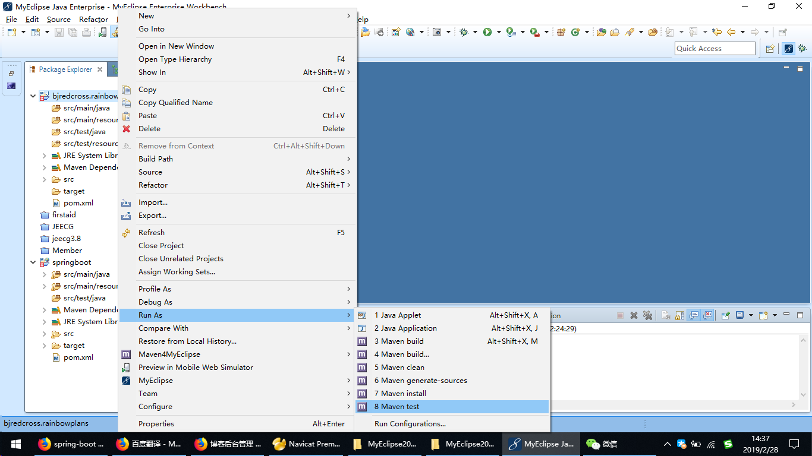
Task: Open the Debug As submenu
Action: click(x=237, y=302)
